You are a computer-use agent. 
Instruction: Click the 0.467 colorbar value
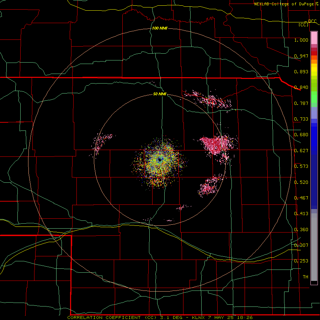301,198
